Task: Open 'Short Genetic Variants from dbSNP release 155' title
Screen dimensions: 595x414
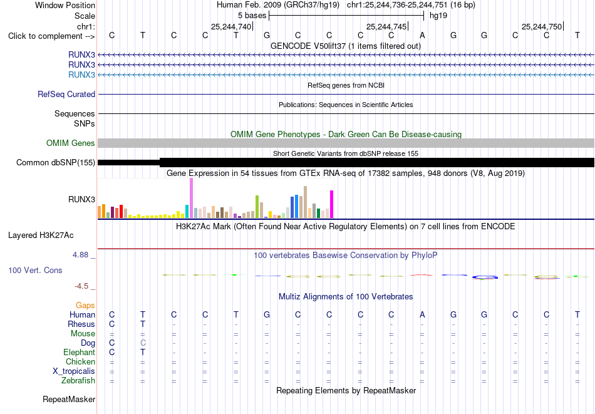Action: click(x=346, y=153)
